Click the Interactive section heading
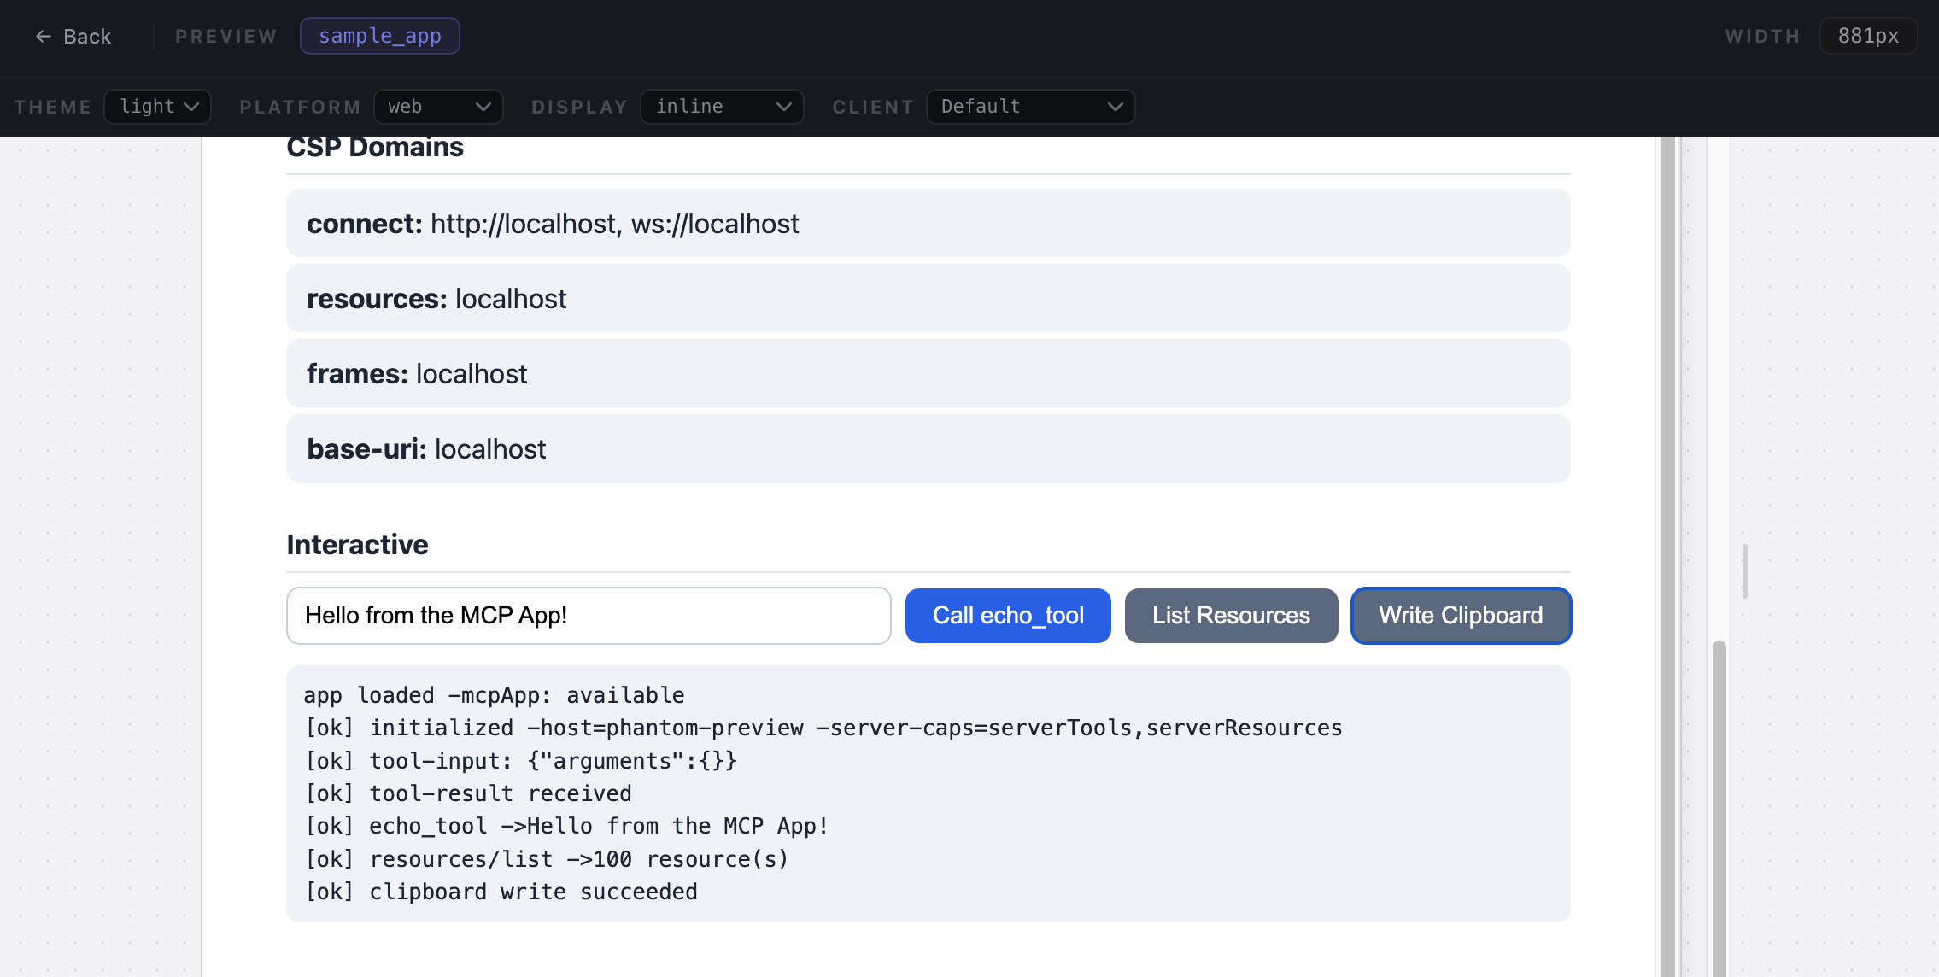The image size is (1939, 977). coord(357,545)
